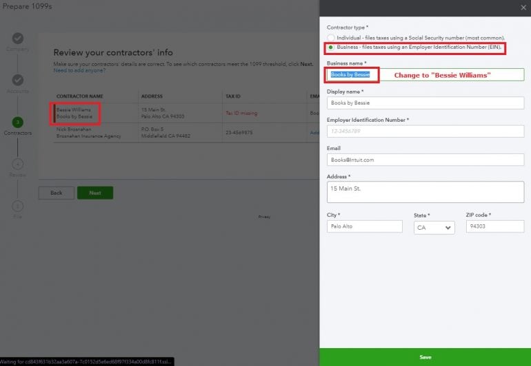Screen dimensions: 531x366
Task: Click the Accounts step checkmark icon
Action: (x=18, y=80)
